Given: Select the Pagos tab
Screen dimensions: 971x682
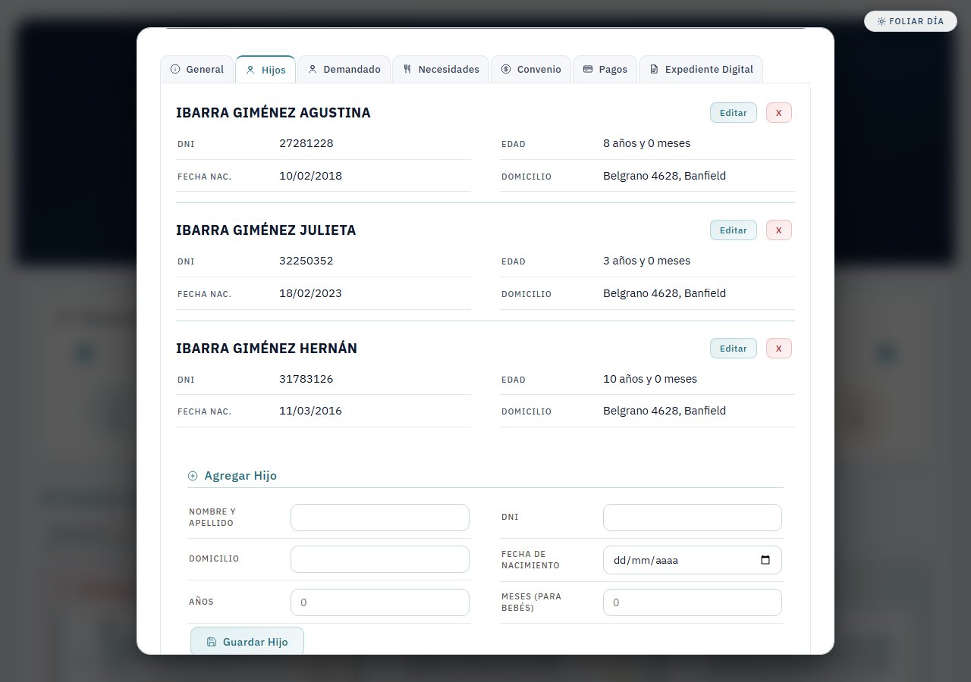Looking at the screenshot, I should [605, 69].
